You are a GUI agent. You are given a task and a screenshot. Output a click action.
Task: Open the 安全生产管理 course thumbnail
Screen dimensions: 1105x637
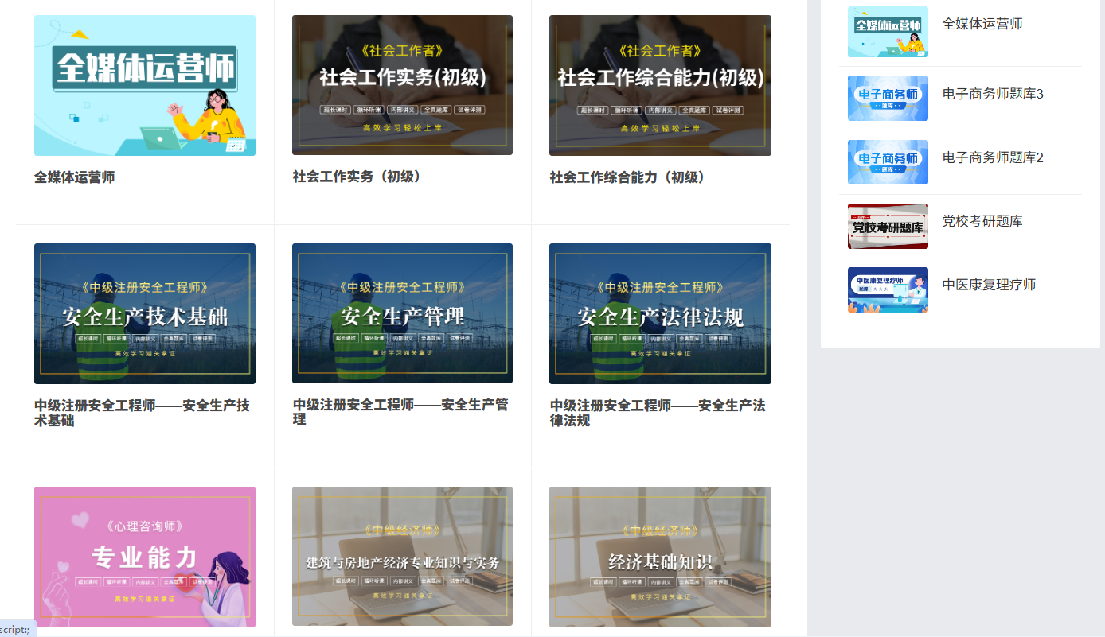pyautogui.click(x=402, y=313)
